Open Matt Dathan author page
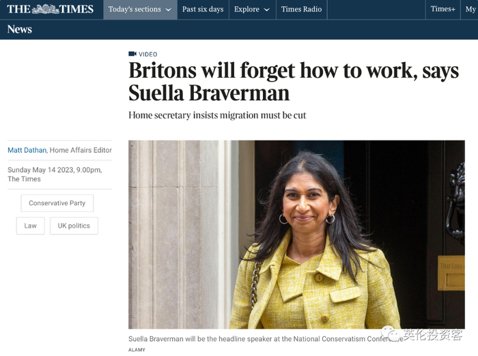Viewport: 478px width, 356px height. point(27,150)
